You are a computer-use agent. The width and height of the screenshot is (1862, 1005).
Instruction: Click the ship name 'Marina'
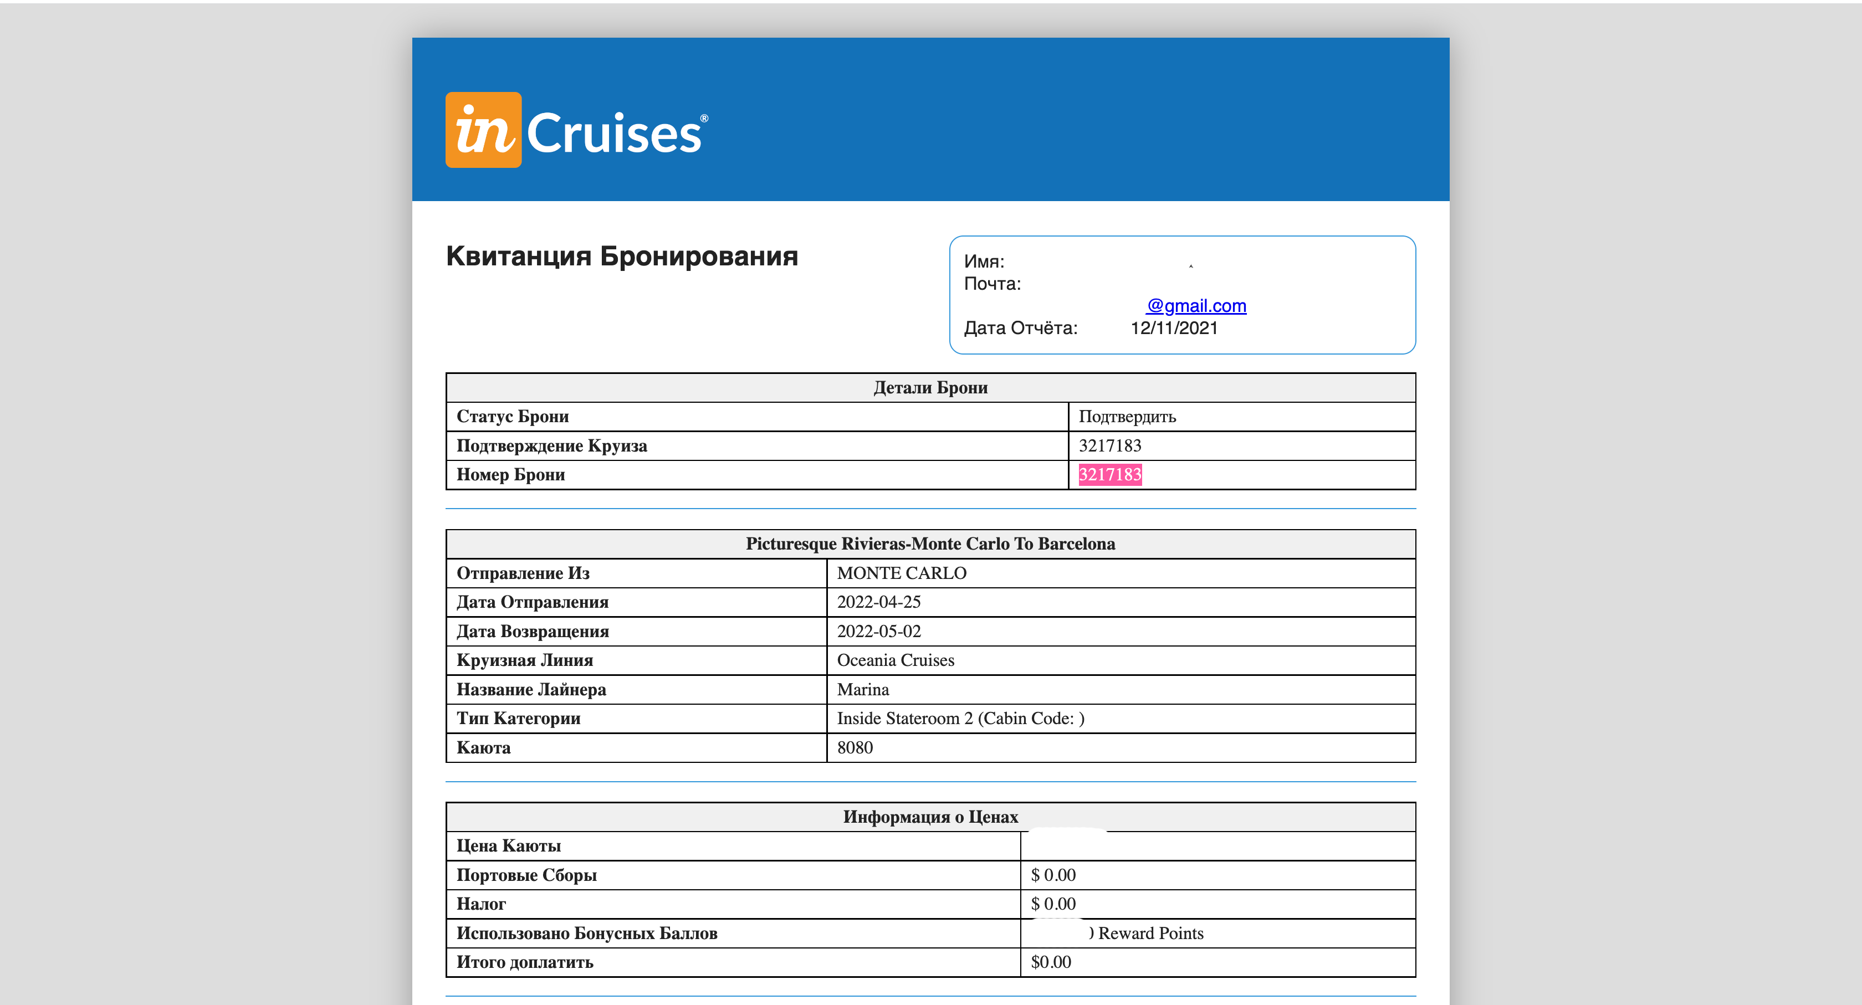point(863,689)
